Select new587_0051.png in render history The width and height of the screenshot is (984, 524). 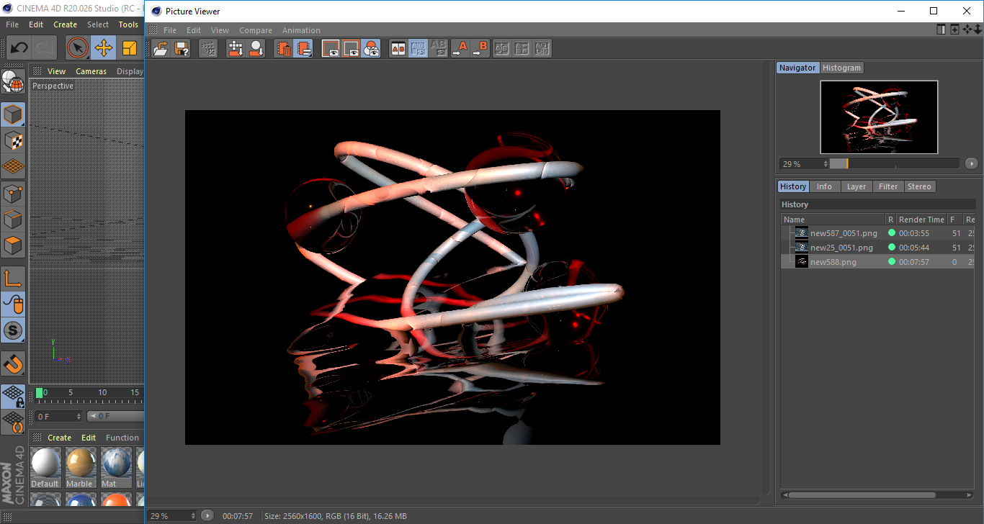click(x=844, y=233)
